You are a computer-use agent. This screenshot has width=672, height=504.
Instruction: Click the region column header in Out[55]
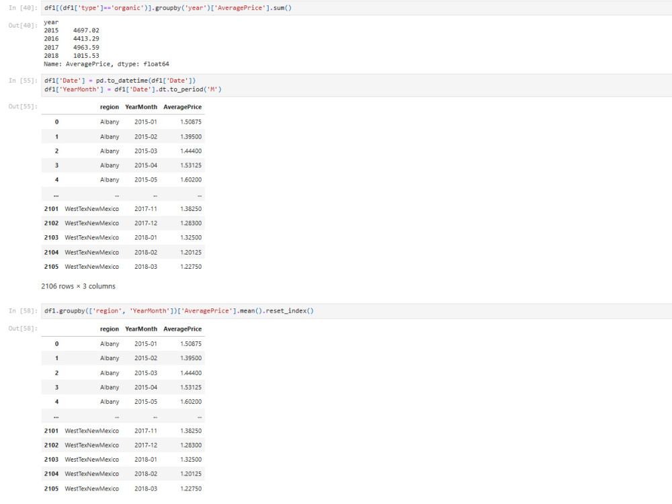pos(110,107)
